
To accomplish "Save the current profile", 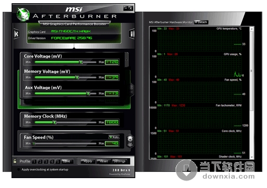I will [x=68, y=162].
